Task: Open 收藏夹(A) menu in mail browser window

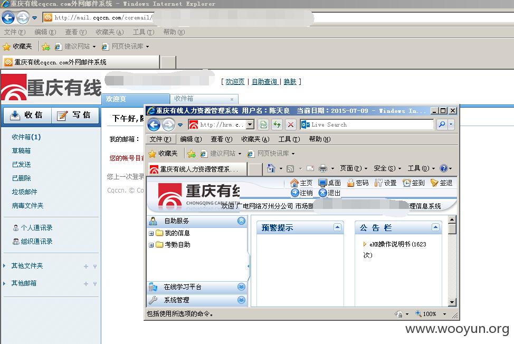Action: click(x=109, y=32)
